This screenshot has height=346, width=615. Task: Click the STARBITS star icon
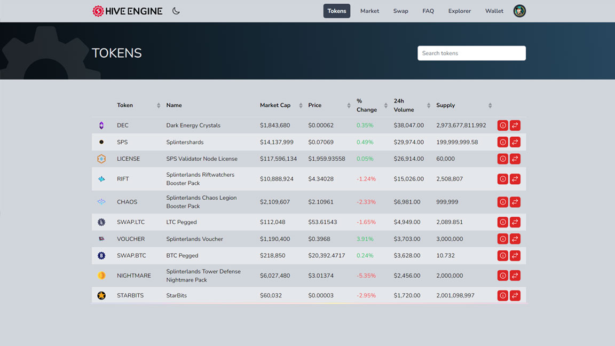[x=101, y=295]
